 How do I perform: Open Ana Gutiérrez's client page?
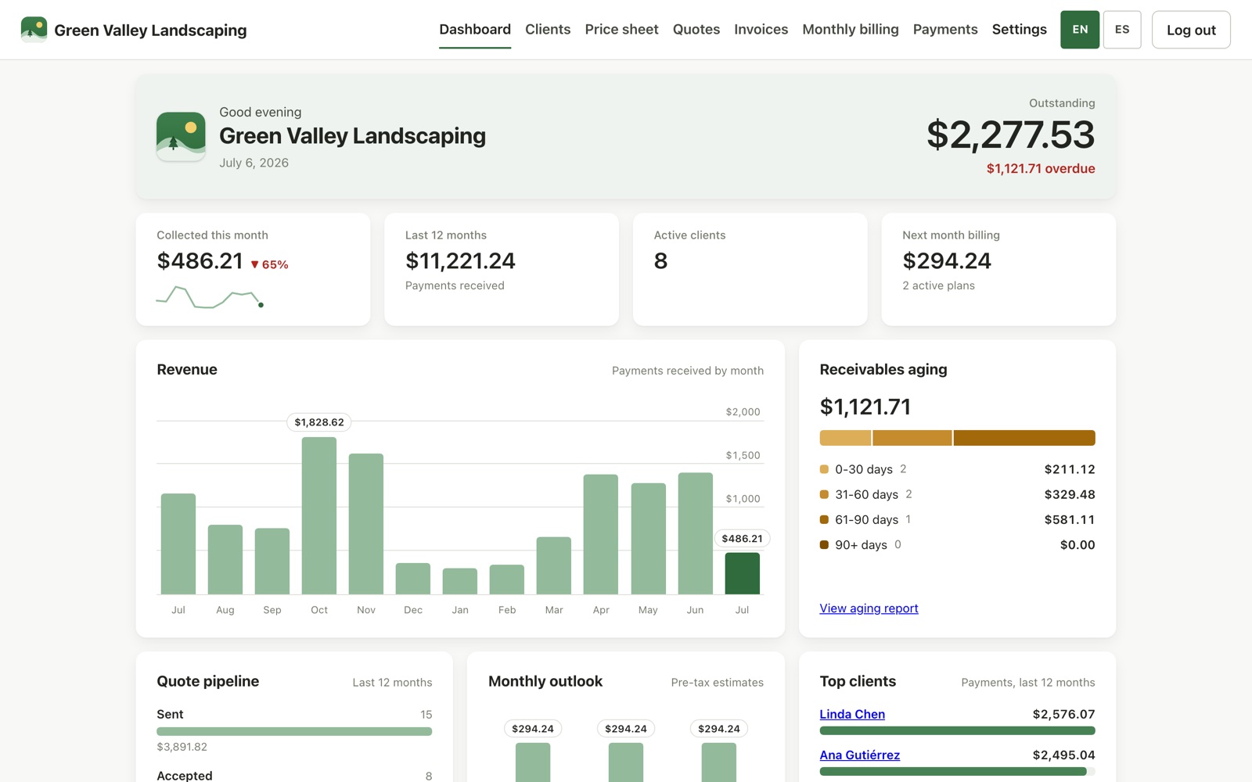coord(859,755)
